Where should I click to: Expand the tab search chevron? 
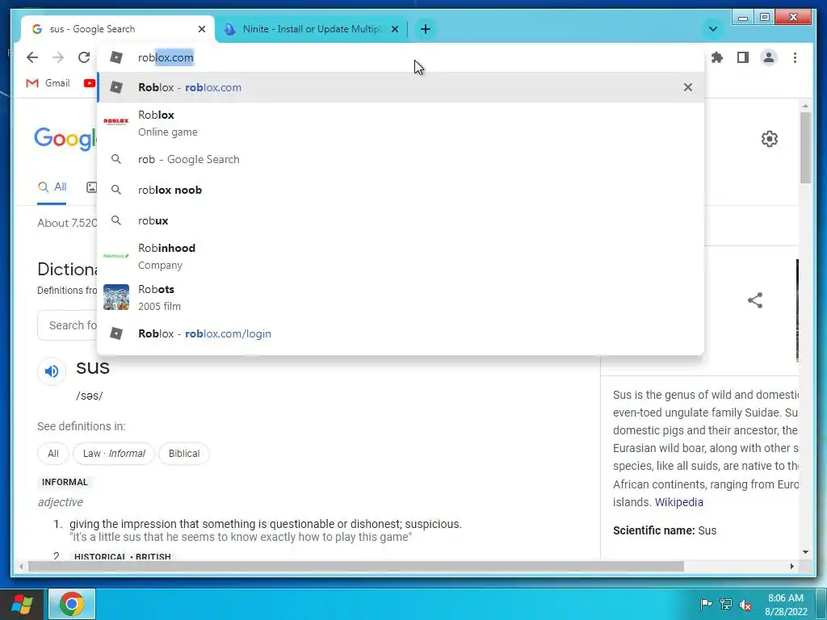pyautogui.click(x=712, y=29)
